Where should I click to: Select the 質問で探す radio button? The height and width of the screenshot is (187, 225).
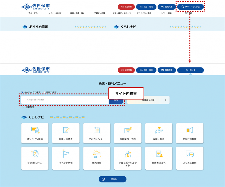click(44, 92)
